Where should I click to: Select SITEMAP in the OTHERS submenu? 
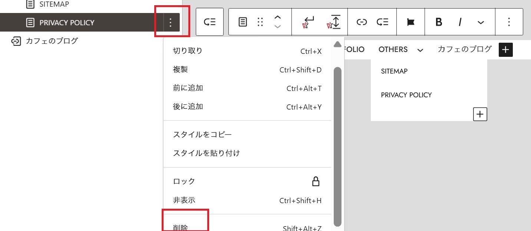click(394, 71)
